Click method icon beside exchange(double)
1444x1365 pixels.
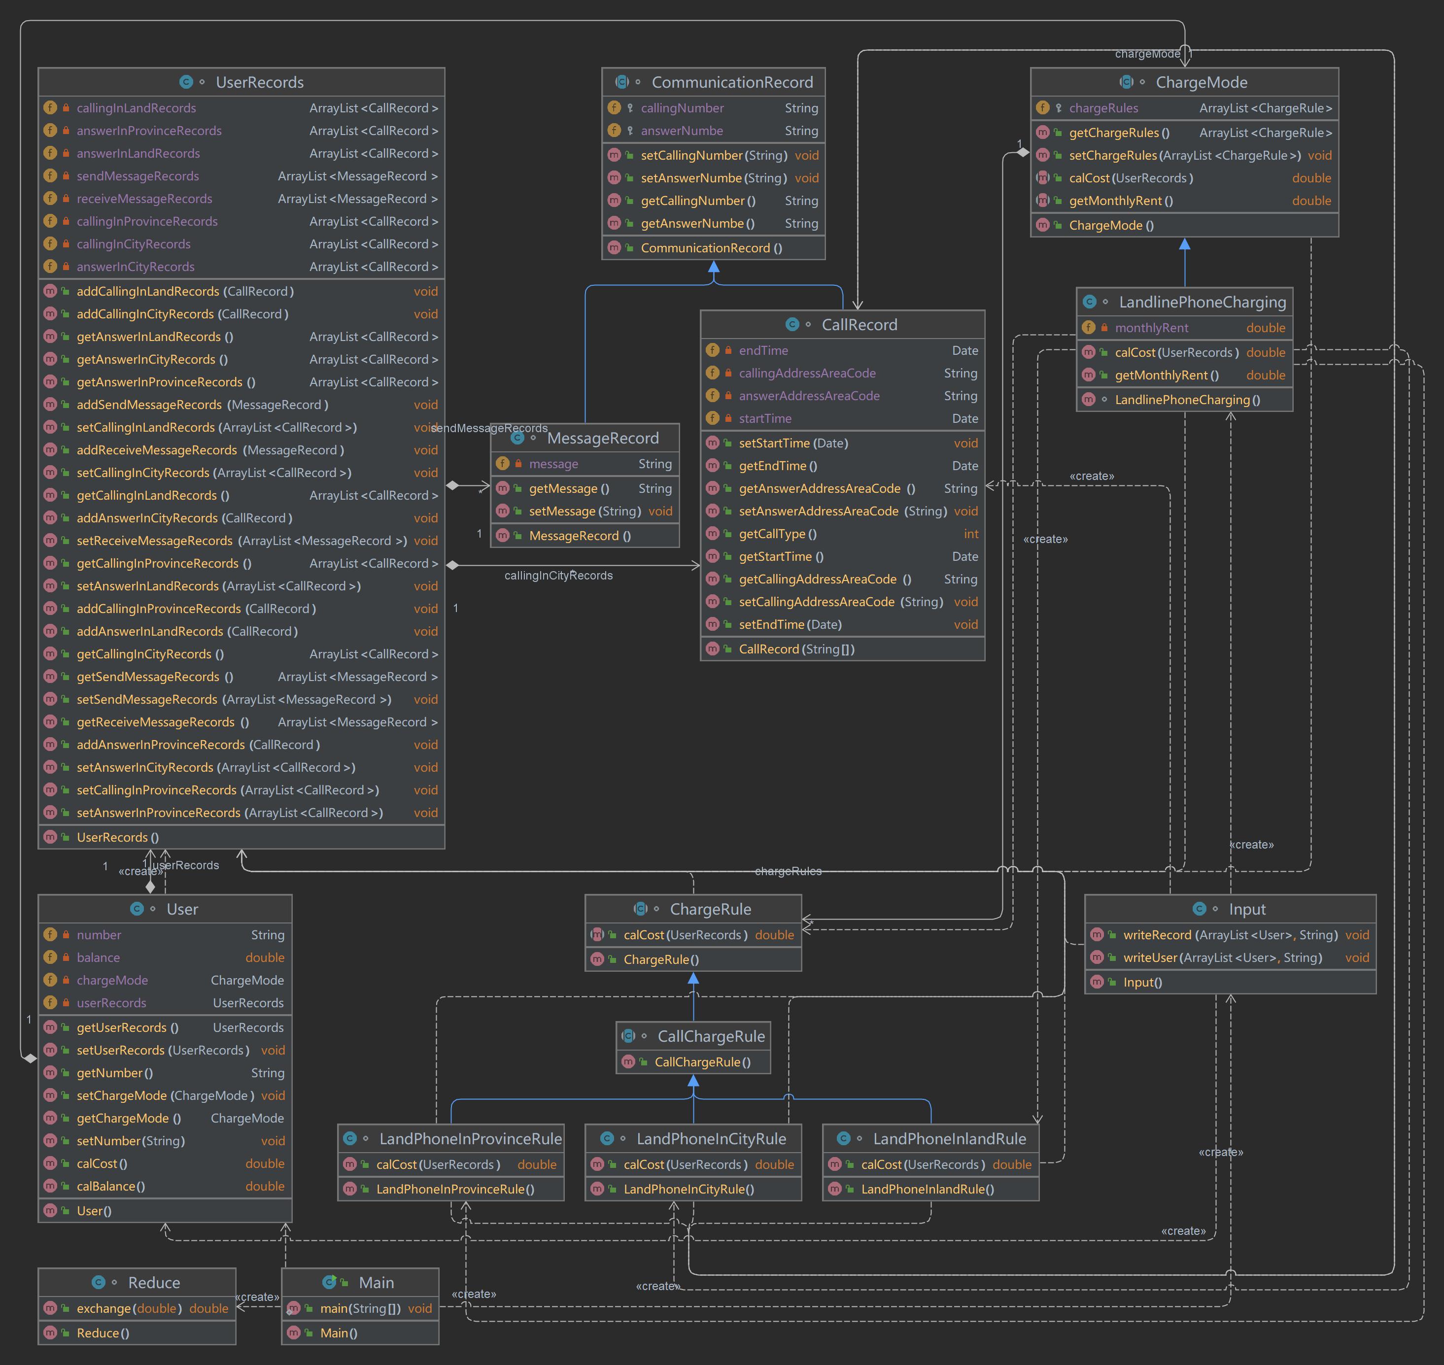tap(50, 1308)
